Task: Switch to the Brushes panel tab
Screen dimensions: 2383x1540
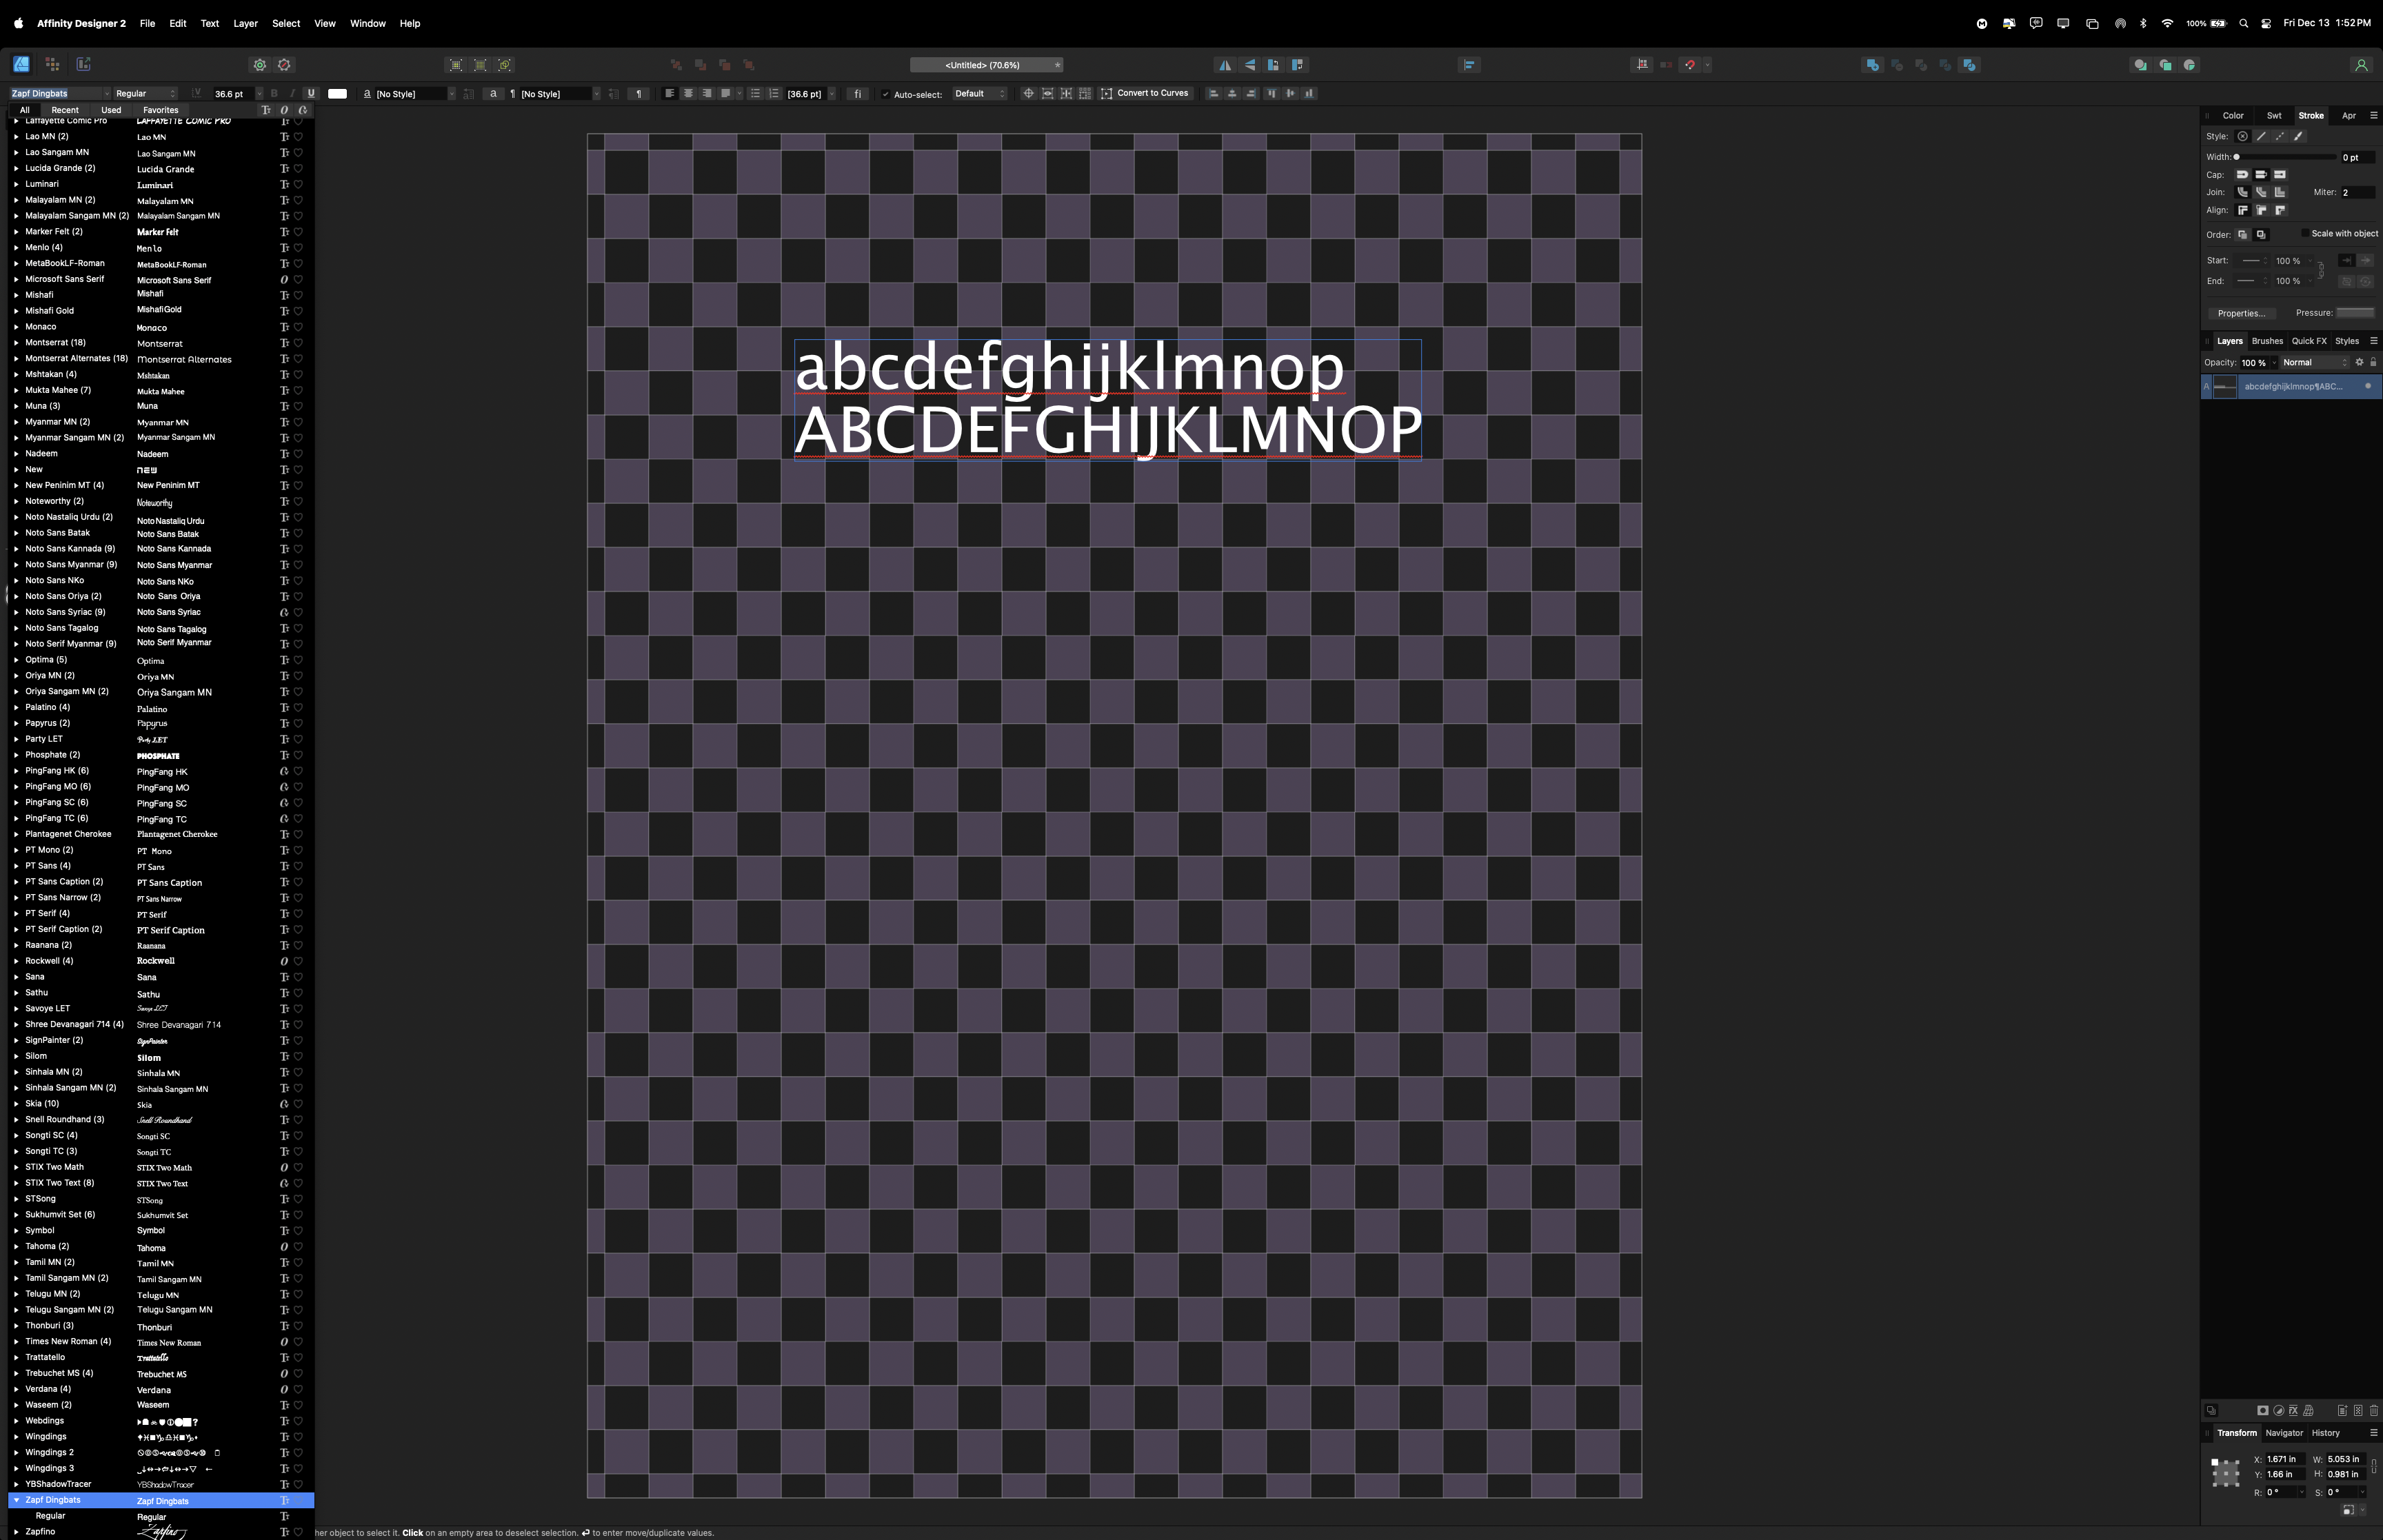Action: pyautogui.click(x=2267, y=341)
